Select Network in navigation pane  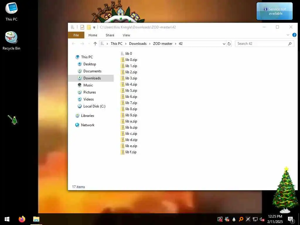[88, 125]
